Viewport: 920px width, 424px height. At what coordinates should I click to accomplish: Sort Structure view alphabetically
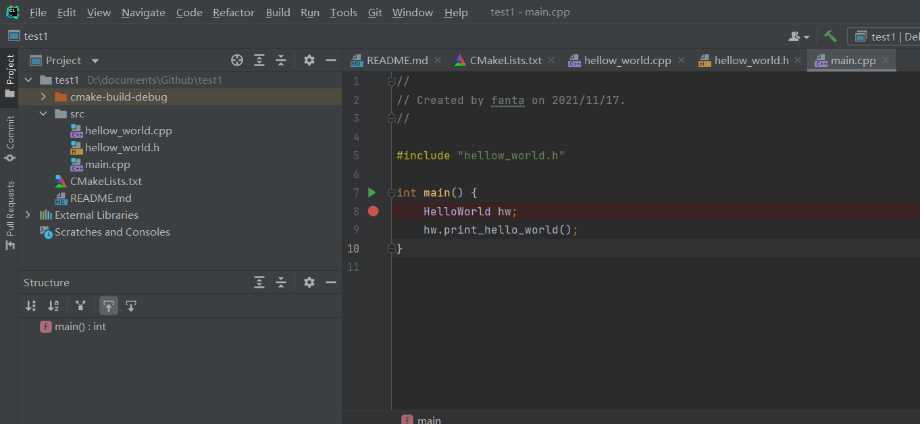coord(53,306)
